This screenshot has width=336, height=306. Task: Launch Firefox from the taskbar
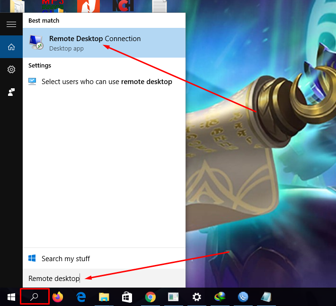coord(58,297)
